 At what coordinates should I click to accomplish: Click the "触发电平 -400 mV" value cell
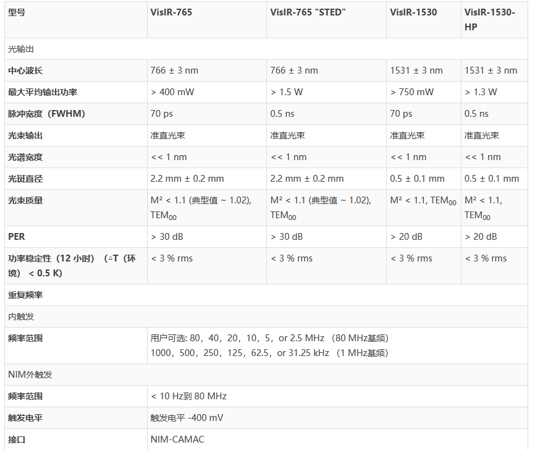(187, 418)
